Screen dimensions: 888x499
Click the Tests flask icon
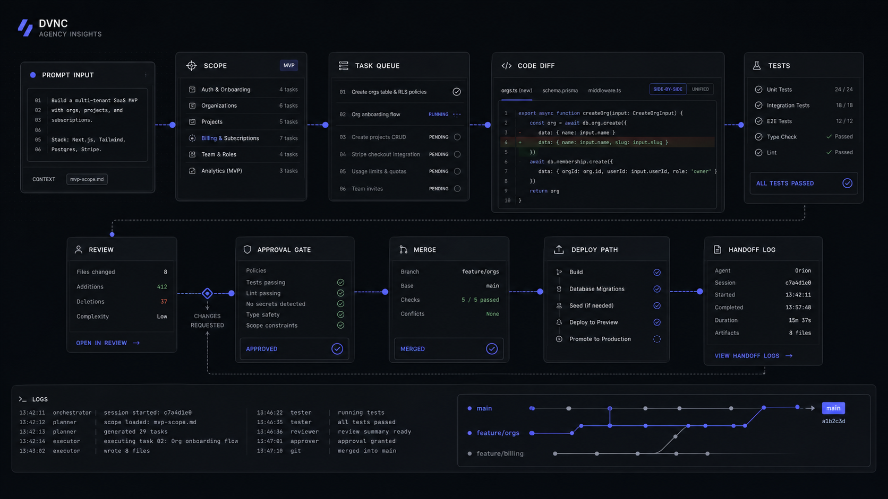(757, 66)
